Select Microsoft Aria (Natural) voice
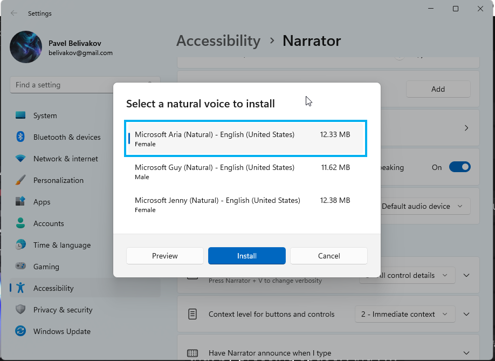Image resolution: width=495 pixels, height=361 pixels. pyautogui.click(x=245, y=138)
